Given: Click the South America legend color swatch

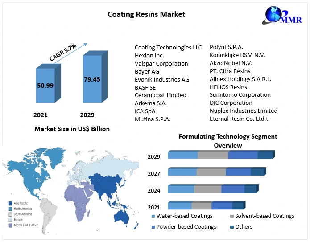Looking at the screenshot, I should (x=10, y=214).
